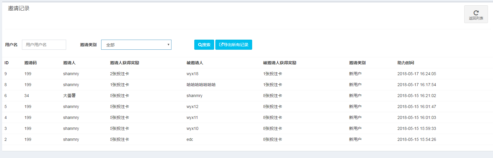
Task: Click the invitation code column header
Action: (x=31, y=63)
